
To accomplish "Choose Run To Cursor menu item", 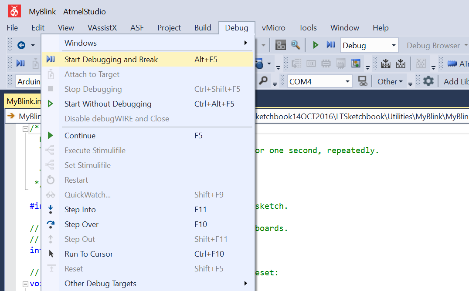I will [148, 254].
